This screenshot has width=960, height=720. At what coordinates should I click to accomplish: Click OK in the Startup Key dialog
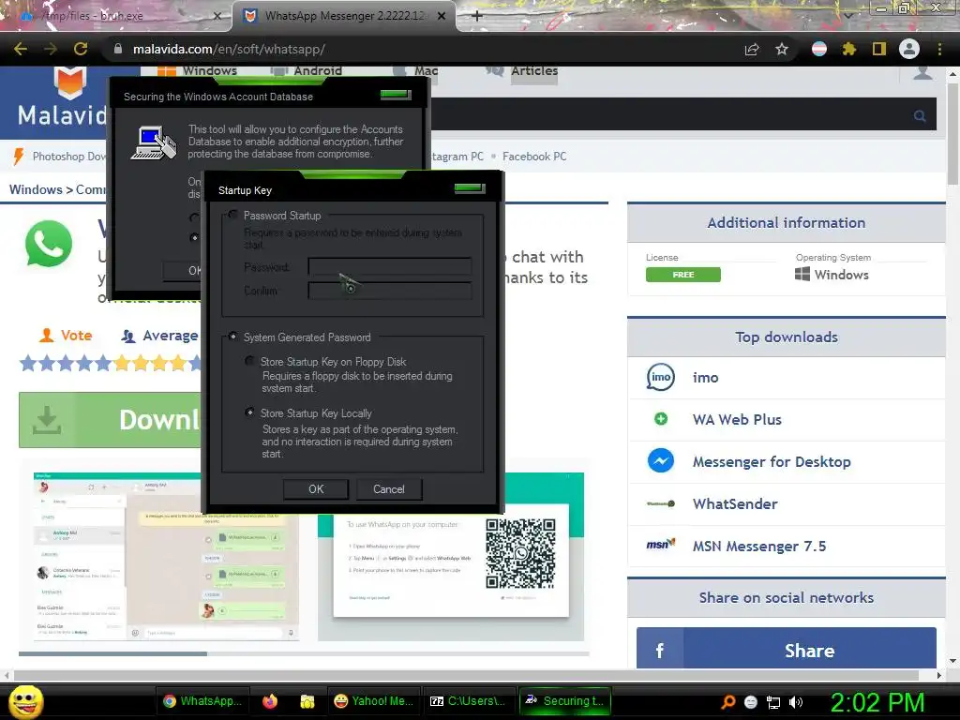(x=316, y=489)
